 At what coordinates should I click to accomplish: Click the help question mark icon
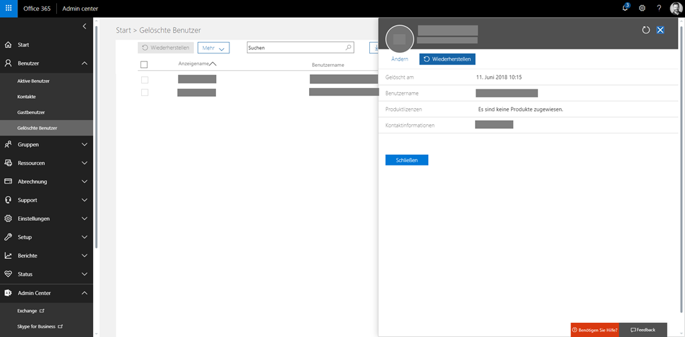point(659,8)
